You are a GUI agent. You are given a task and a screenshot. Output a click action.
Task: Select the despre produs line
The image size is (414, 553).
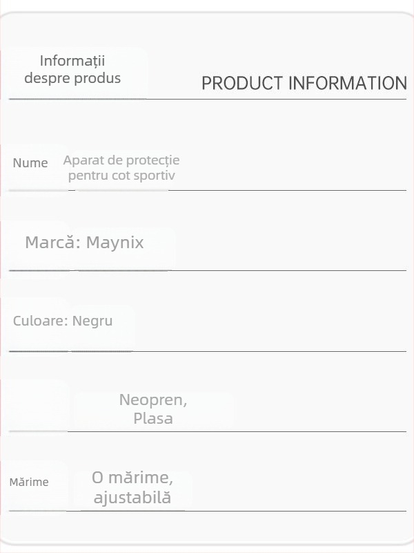pyautogui.click(x=72, y=78)
